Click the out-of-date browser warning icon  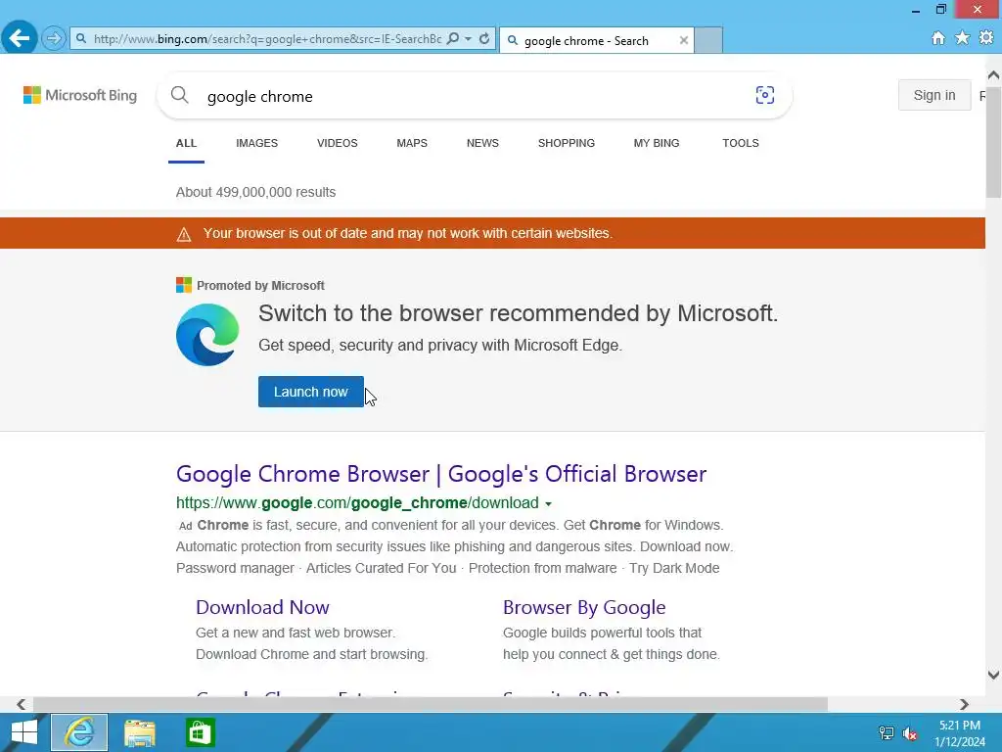[184, 234]
